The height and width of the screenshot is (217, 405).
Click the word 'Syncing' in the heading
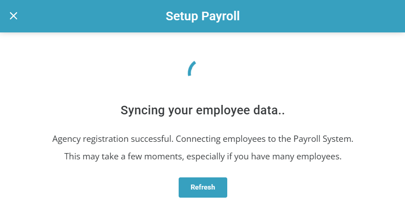(x=140, y=111)
